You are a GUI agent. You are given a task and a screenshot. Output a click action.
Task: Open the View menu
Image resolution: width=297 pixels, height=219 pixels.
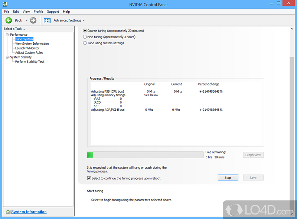[x=26, y=12]
